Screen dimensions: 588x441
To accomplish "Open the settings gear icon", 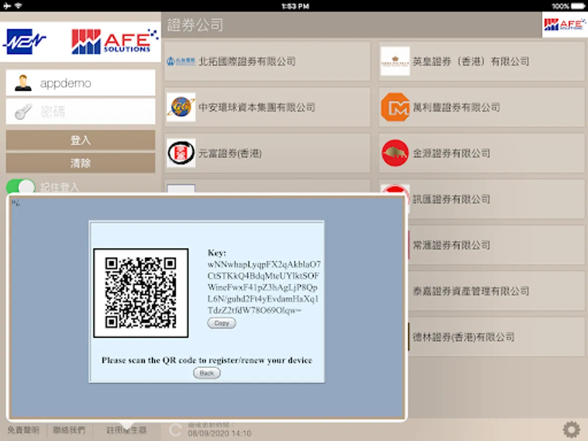I will pyautogui.click(x=571, y=430).
